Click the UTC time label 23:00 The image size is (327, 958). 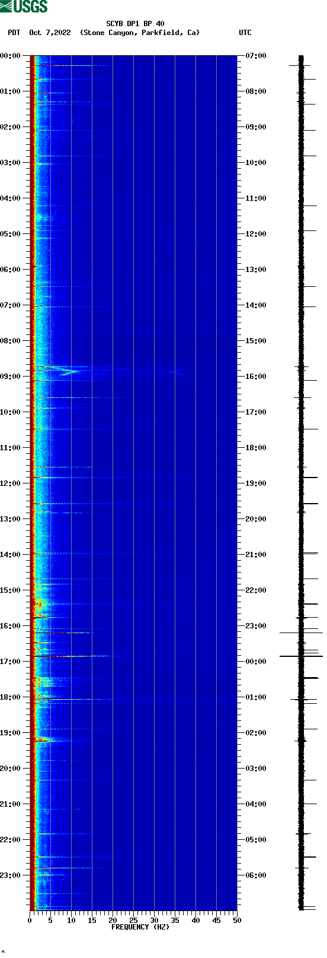tap(256, 626)
